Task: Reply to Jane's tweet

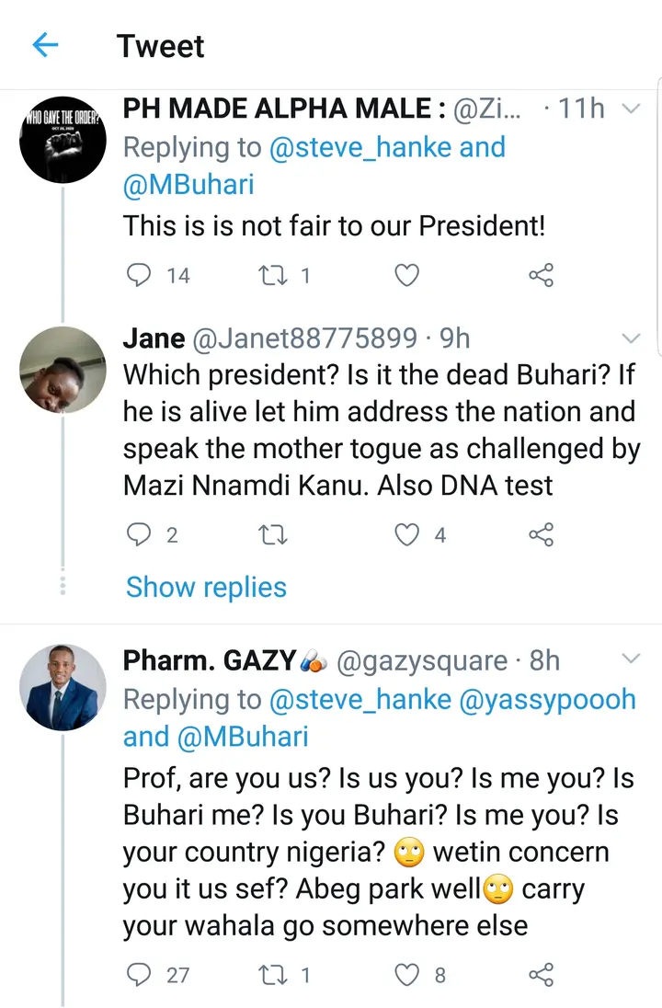Action: pos(138,534)
